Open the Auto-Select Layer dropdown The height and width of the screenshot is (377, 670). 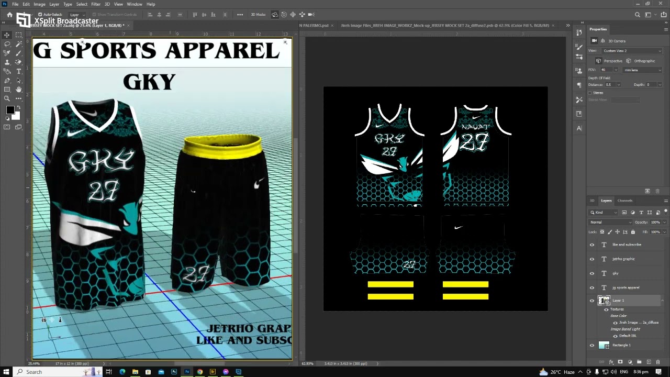tap(78, 15)
